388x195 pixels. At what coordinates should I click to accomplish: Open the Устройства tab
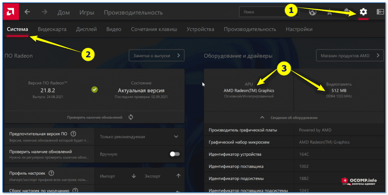(200, 29)
